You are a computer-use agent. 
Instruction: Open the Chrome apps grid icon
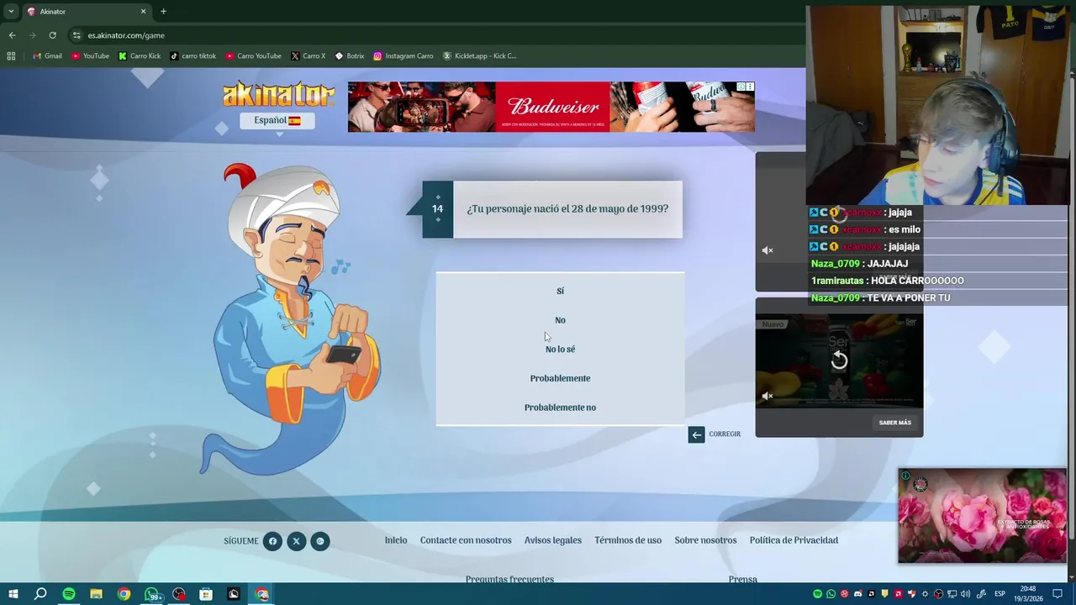[x=11, y=56]
